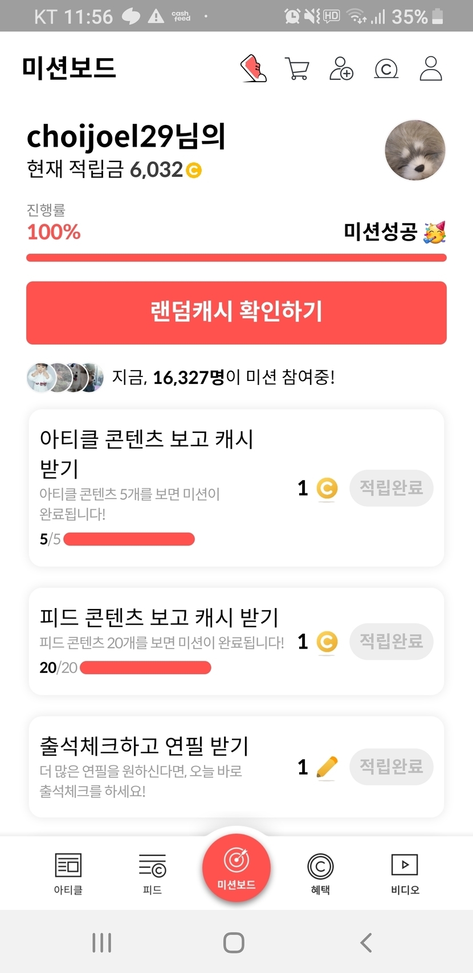Tap 적립완료 on the feed mission
This screenshot has height=973, width=473.
point(391,642)
